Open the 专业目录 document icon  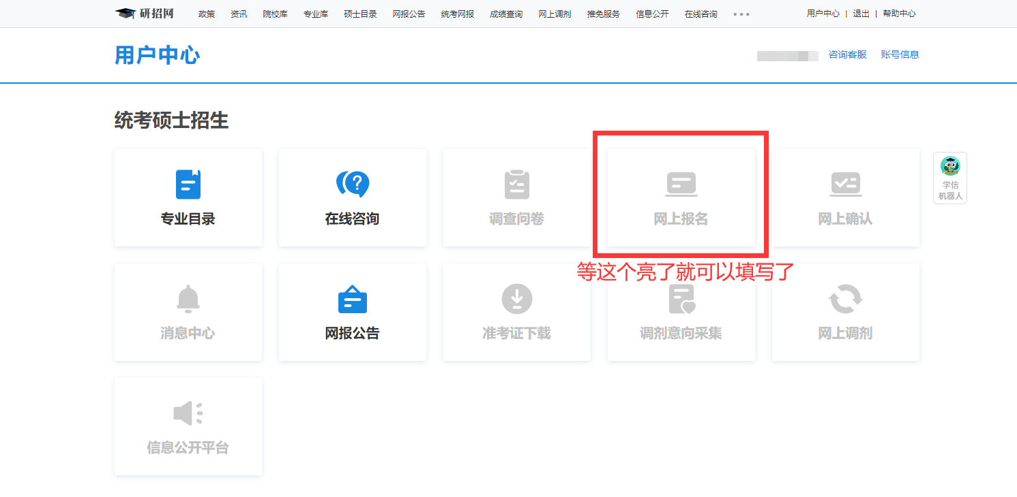click(x=188, y=184)
